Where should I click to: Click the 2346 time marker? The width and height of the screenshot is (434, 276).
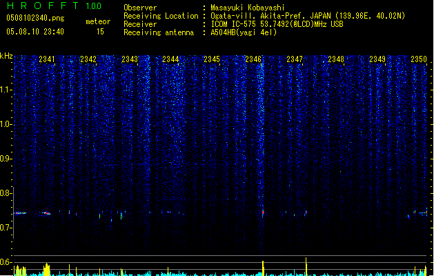[x=253, y=59]
